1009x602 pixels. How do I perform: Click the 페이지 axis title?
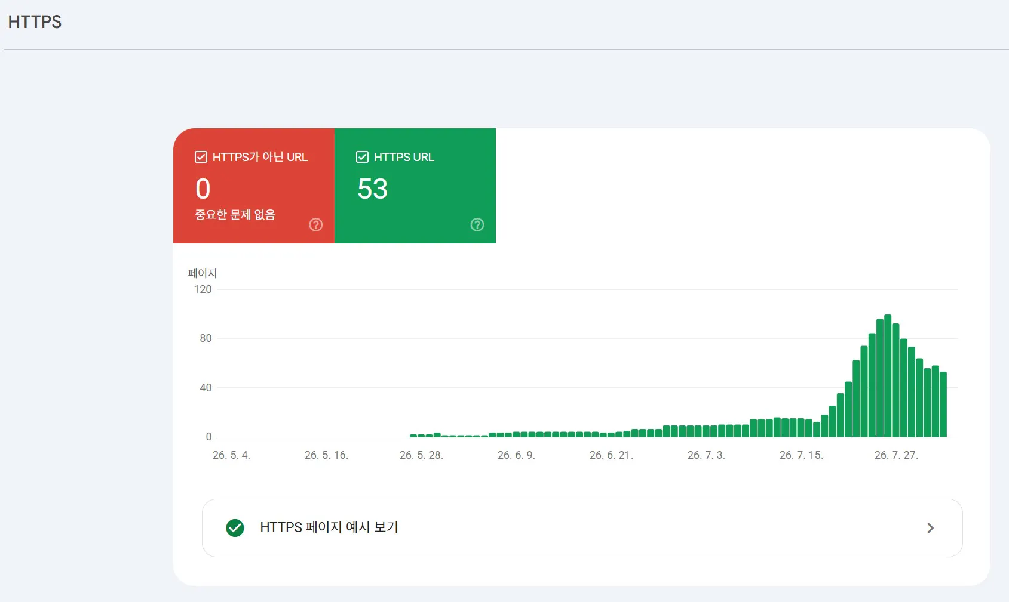(x=203, y=273)
